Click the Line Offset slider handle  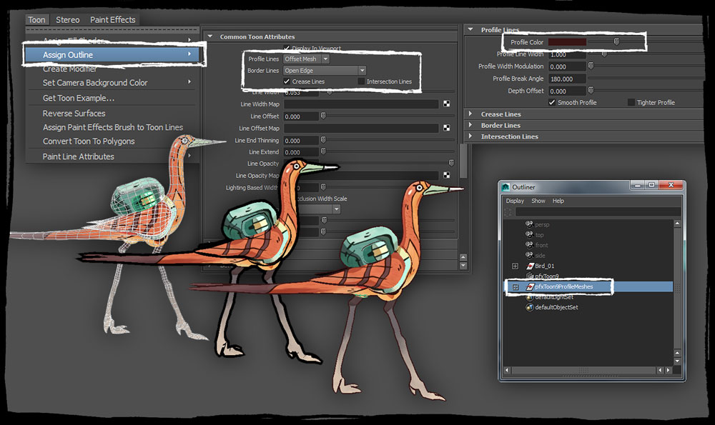tap(323, 116)
